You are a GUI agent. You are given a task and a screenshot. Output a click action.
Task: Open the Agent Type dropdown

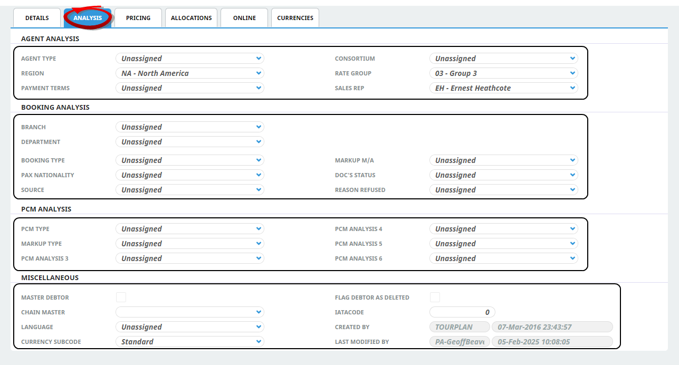pos(190,58)
